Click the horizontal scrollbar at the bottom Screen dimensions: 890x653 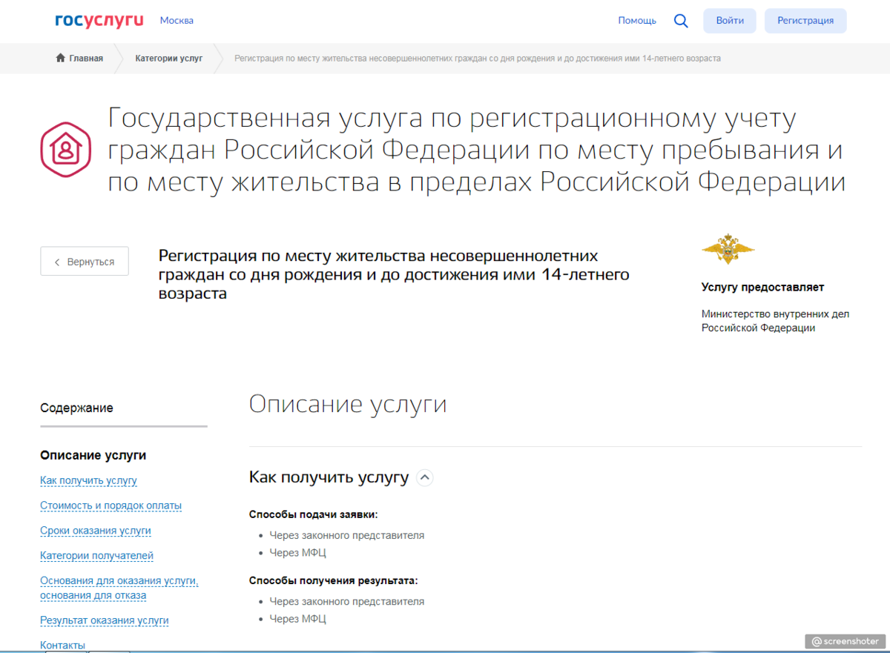coord(445,651)
